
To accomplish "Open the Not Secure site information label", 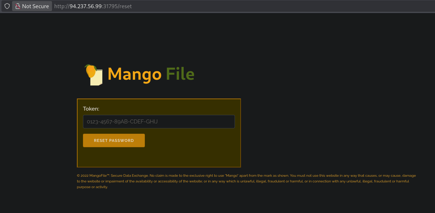I will coord(35,6).
